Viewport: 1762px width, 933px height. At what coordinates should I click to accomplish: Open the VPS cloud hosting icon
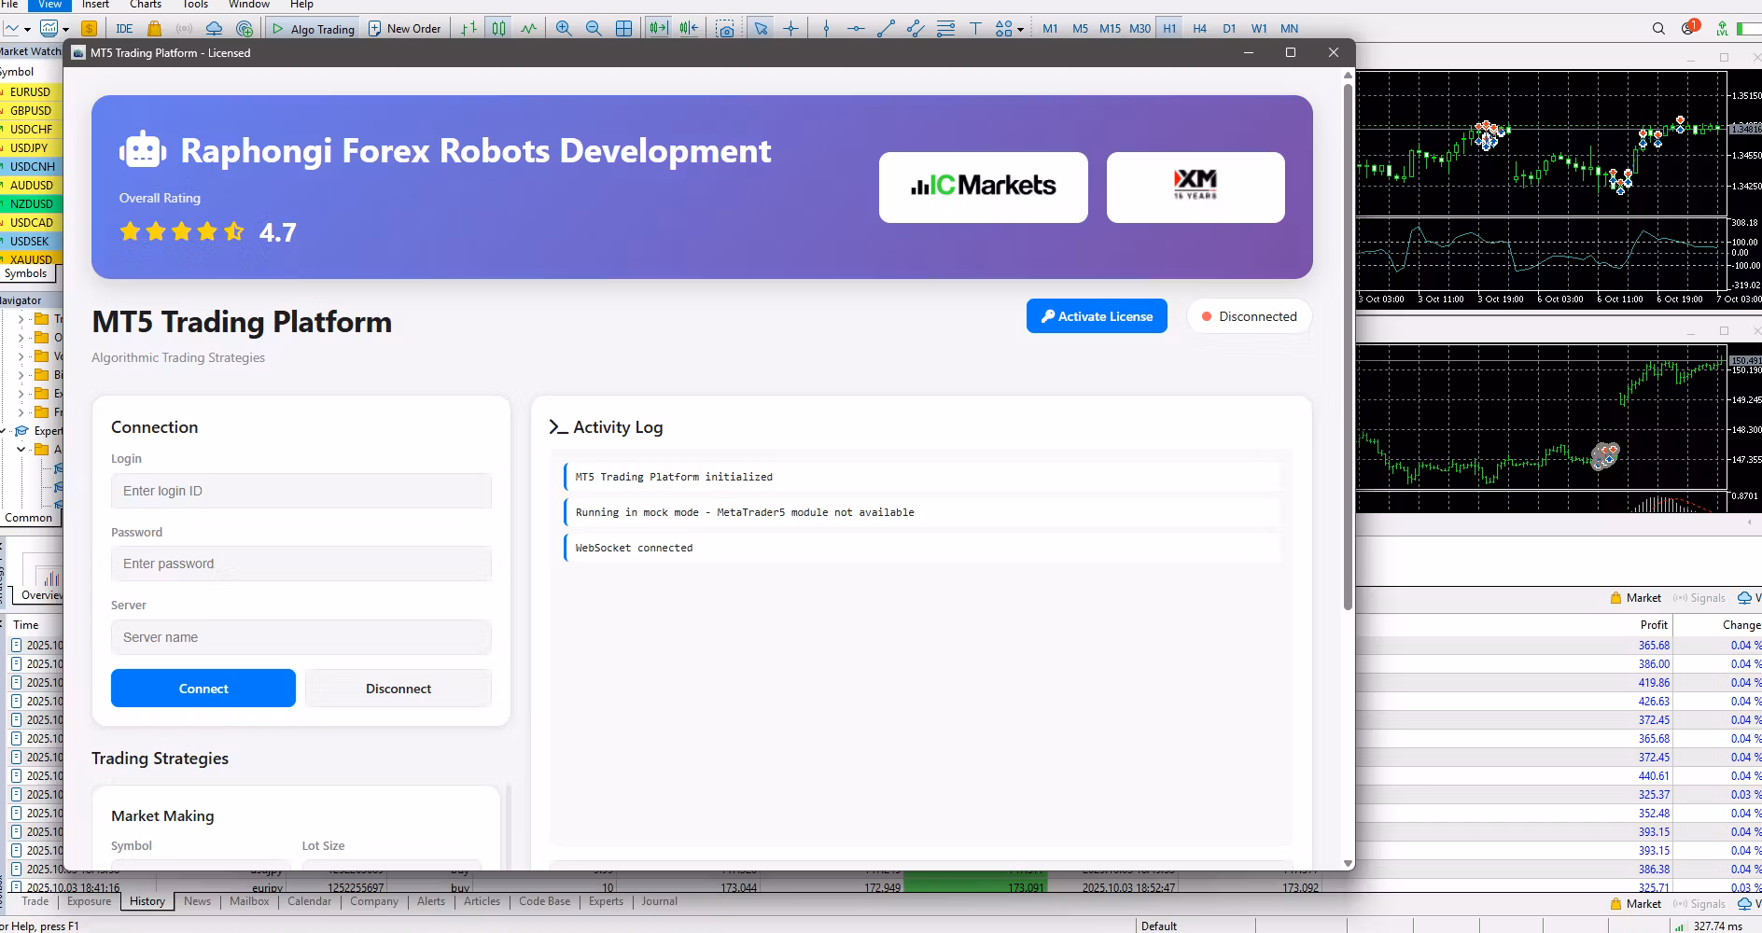pyautogui.click(x=215, y=29)
